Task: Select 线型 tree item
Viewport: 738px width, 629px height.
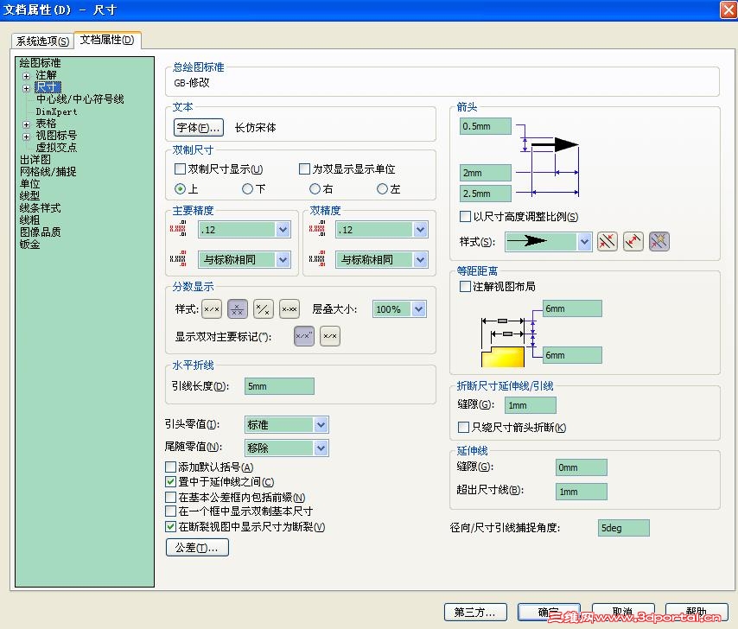Action: 29,196
